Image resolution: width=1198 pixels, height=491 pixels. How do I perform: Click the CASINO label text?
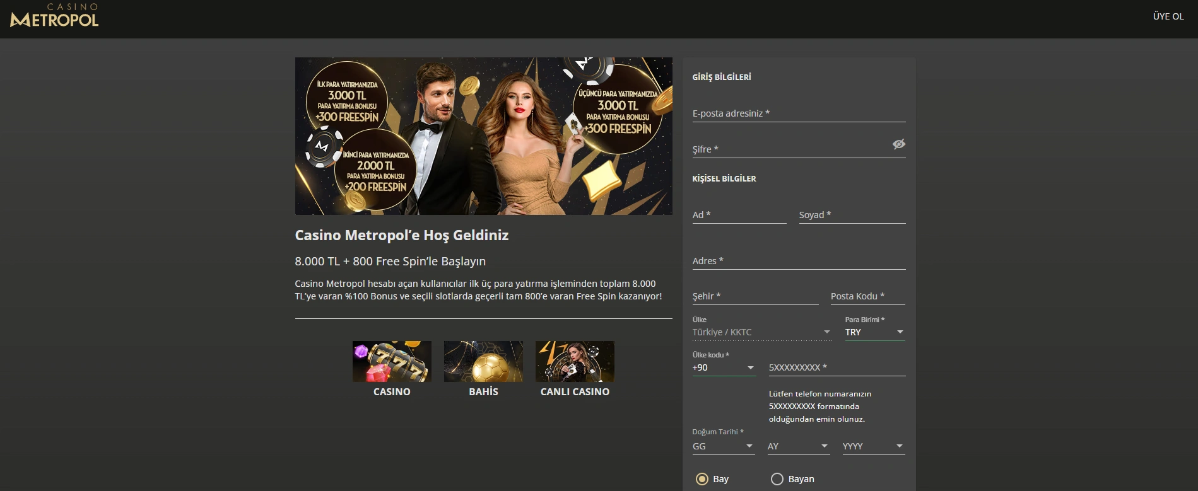[x=392, y=392]
